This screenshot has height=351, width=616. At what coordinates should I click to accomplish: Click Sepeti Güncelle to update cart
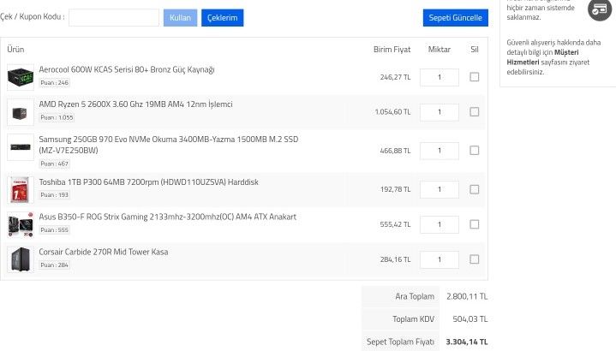tap(455, 18)
